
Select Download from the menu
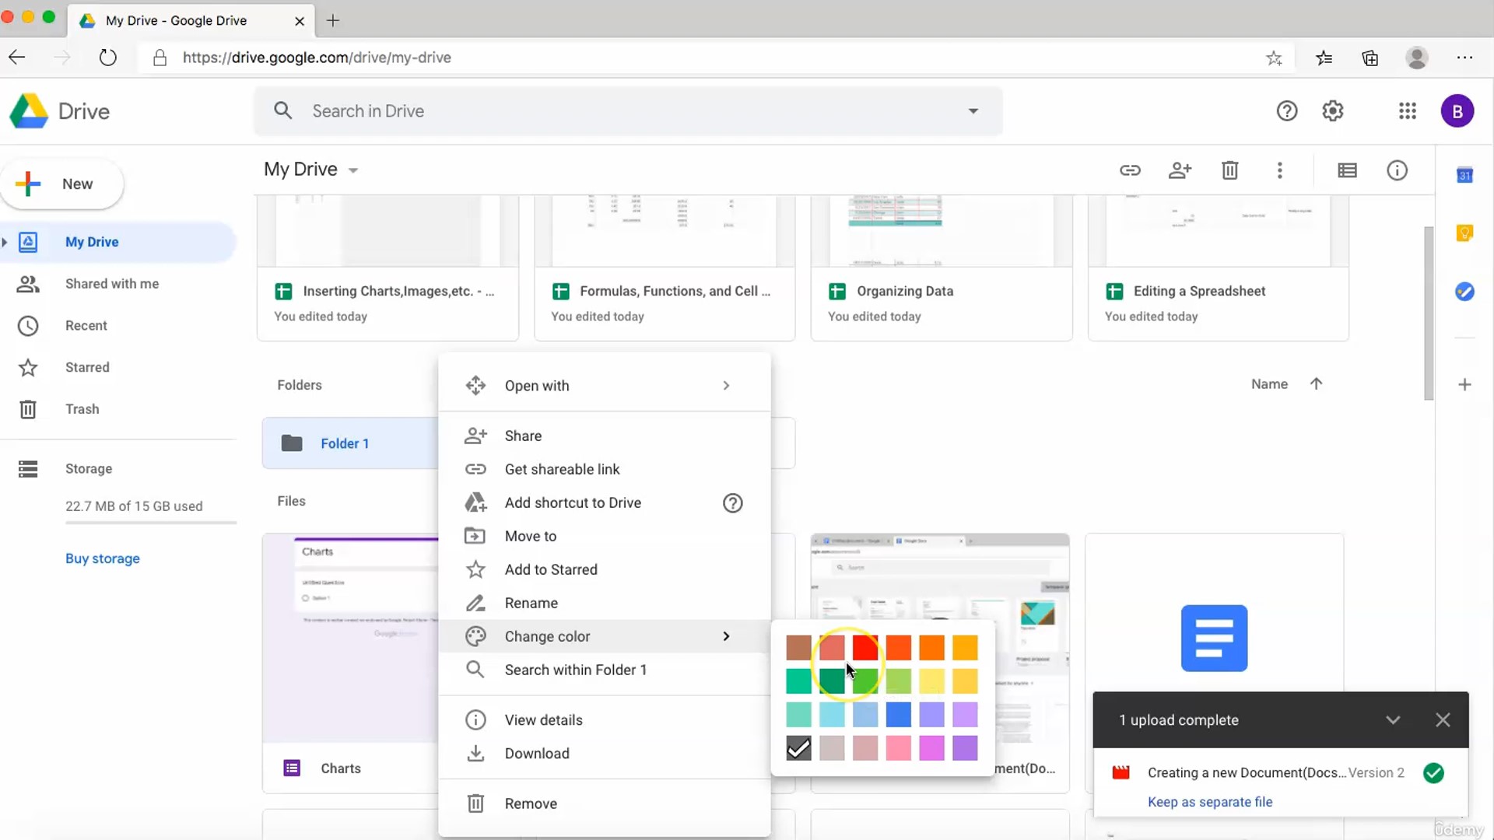tap(605, 754)
